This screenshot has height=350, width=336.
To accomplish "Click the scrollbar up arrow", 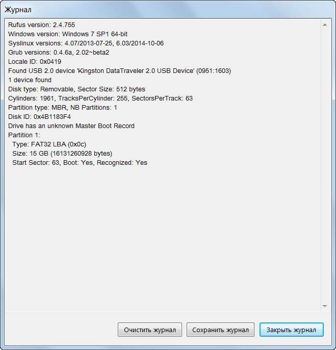I will (x=325, y=25).
